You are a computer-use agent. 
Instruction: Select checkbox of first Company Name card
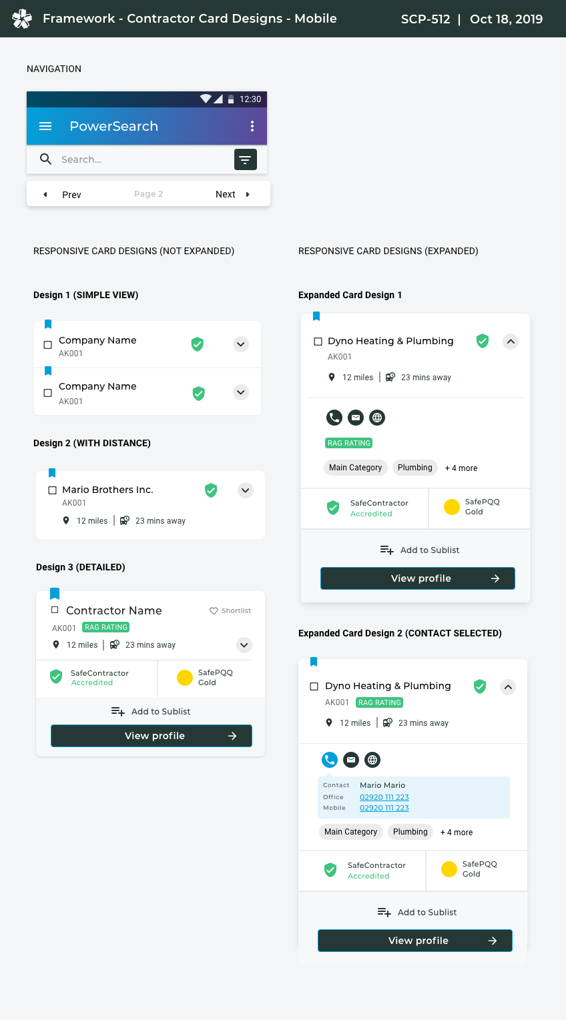[47, 345]
